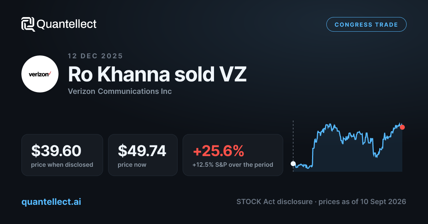
Task: Click the price when disclosed caption
Action: (x=62, y=165)
